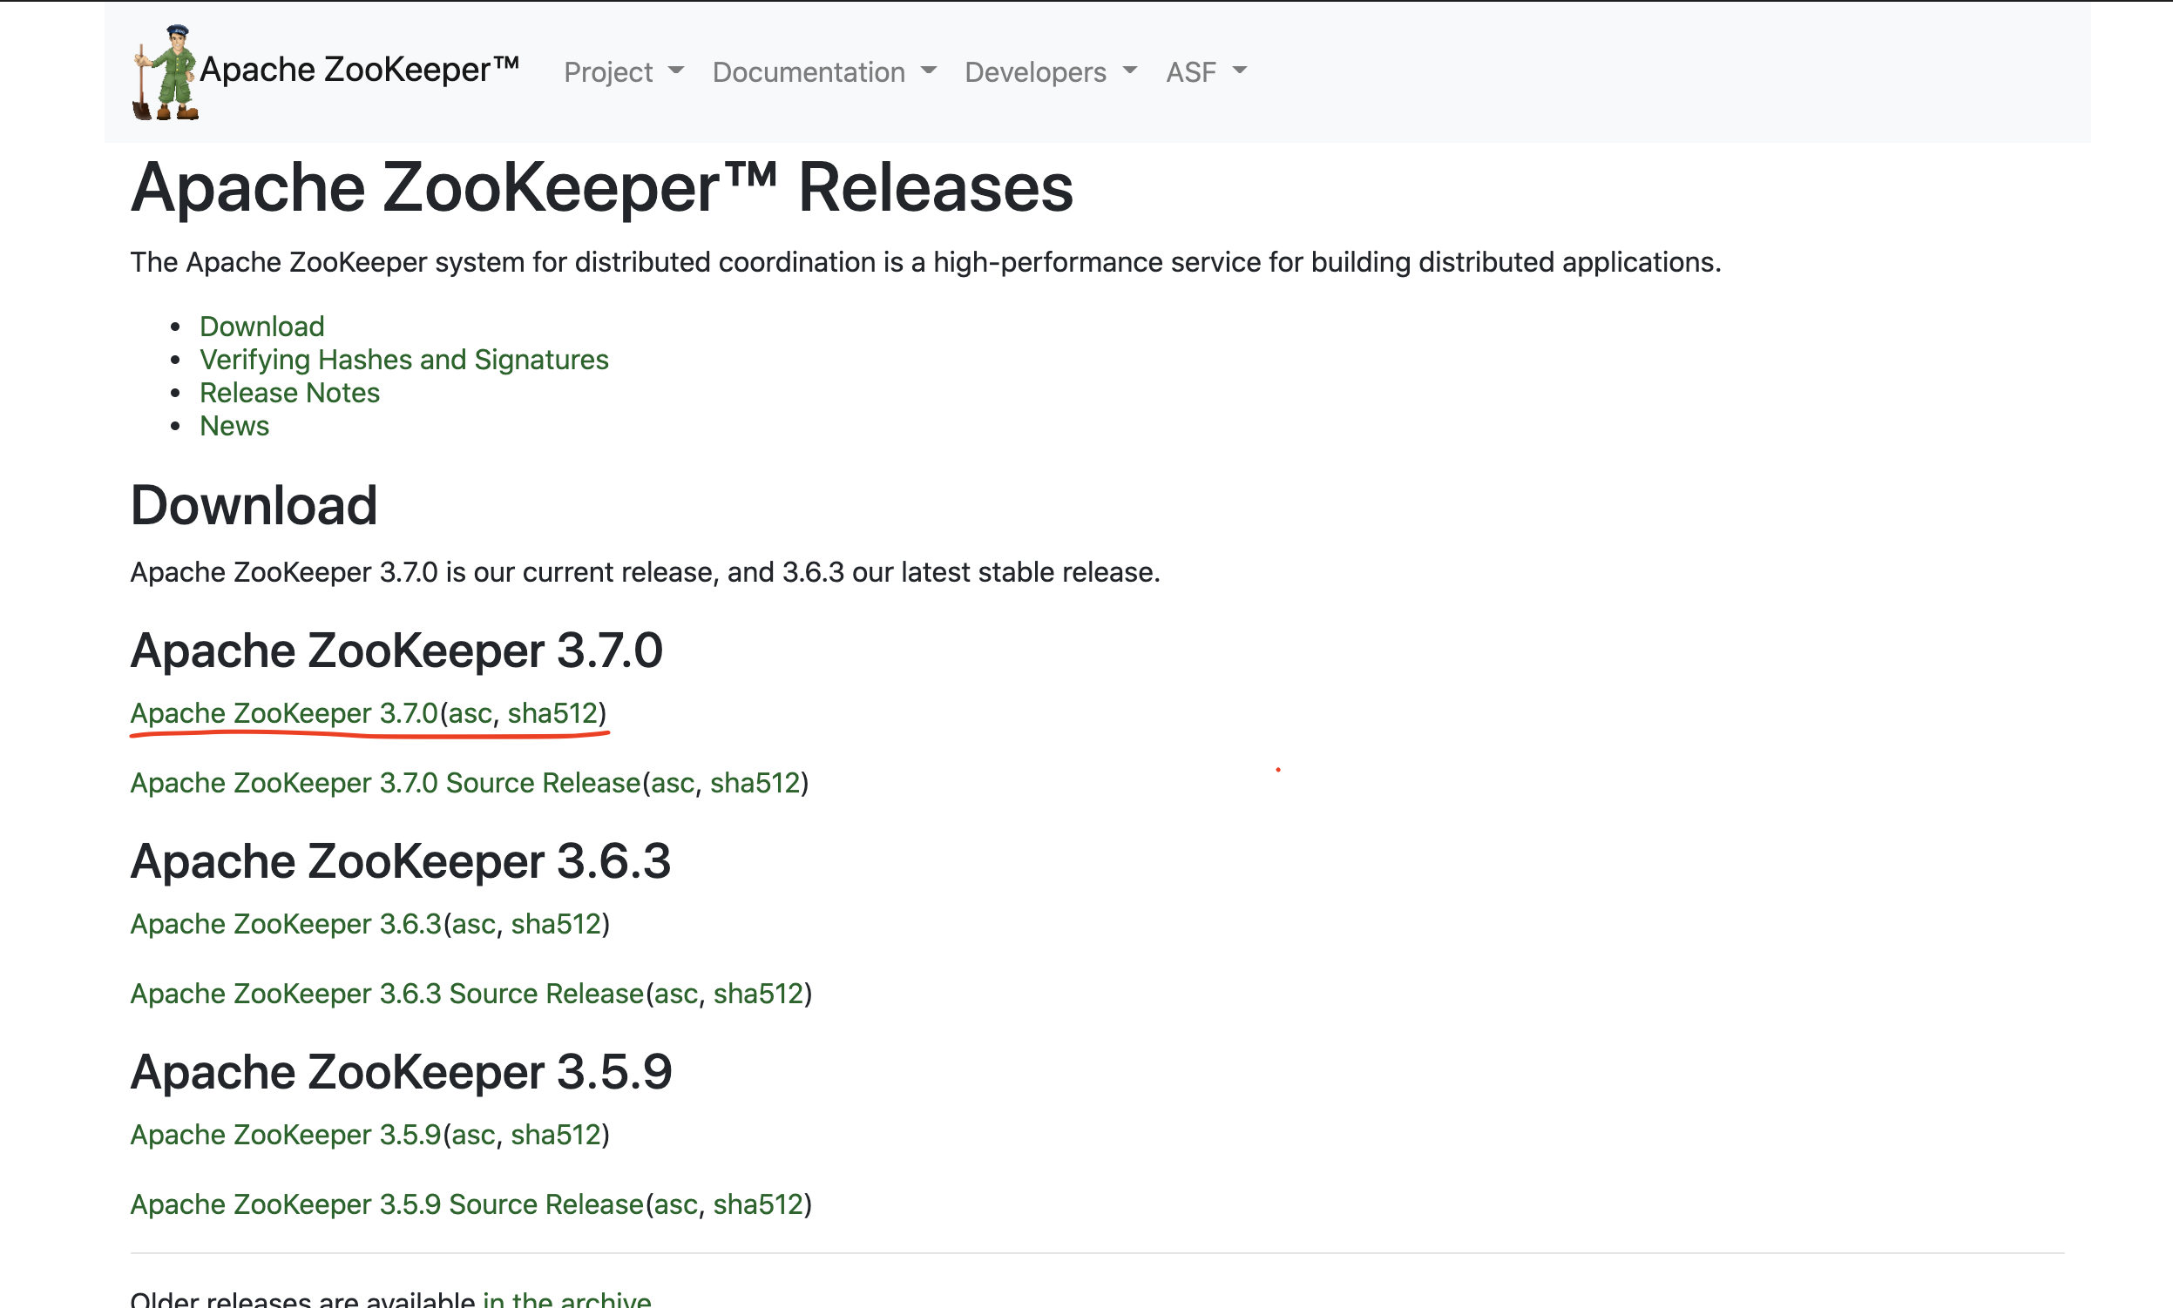
Task: Click the ZooKeeper mascot logo icon
Action: tap(166, 72)
